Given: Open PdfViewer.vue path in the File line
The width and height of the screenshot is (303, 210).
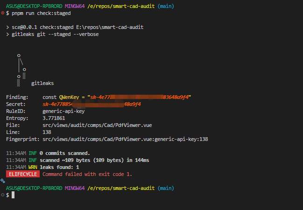Looking at the screenshot, I should pos(97,125).
